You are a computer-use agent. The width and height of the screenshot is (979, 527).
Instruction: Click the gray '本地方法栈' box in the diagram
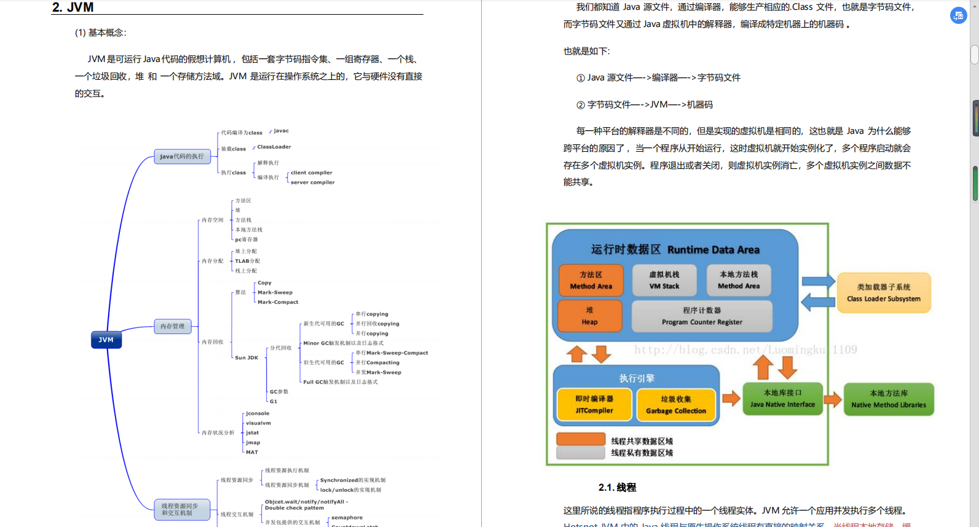coord(739,281)
